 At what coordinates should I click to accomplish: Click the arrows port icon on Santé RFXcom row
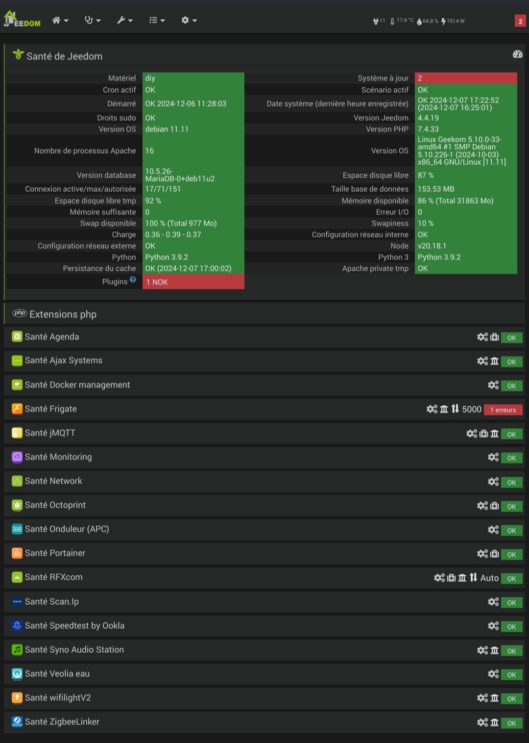473,578
